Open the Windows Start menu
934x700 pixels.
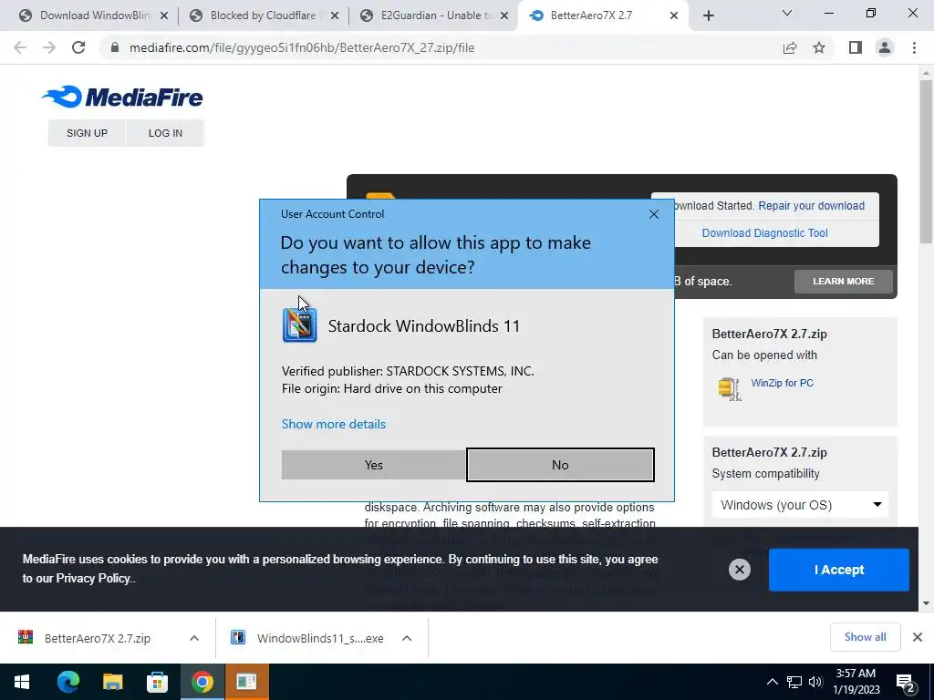point(22,682)
